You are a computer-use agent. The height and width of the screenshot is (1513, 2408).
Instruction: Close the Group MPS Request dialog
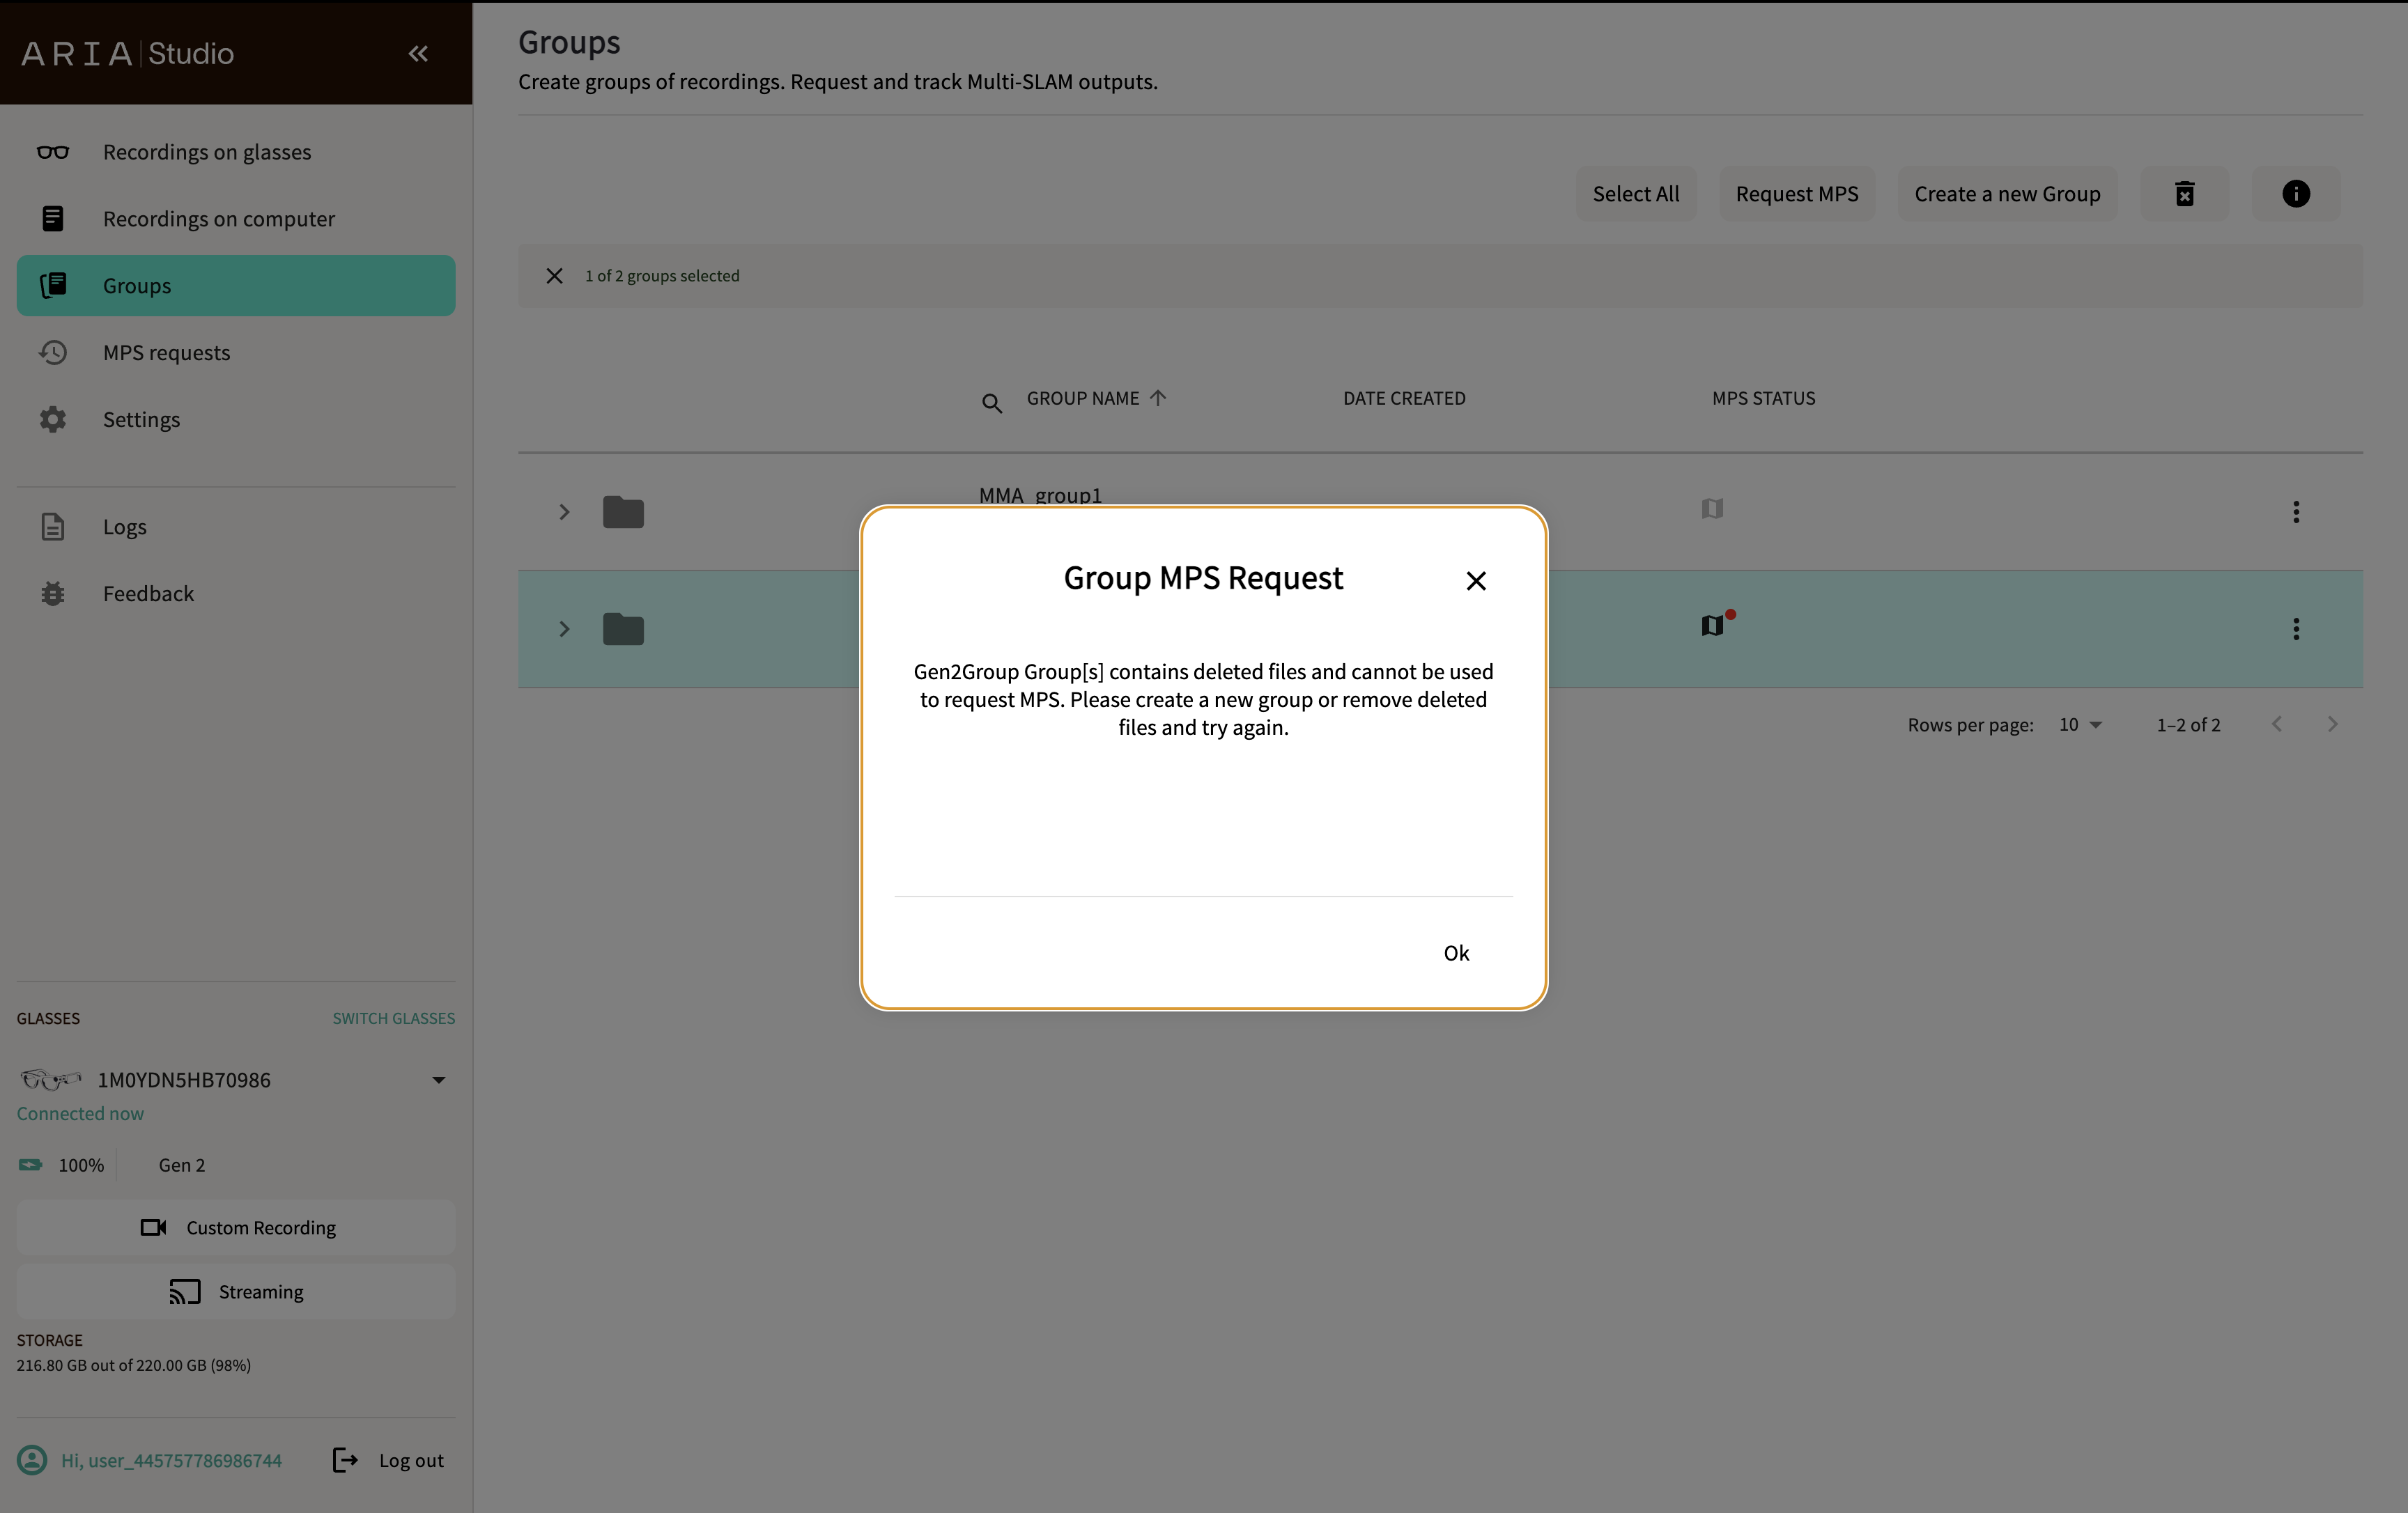click(x=1476, y=581)
